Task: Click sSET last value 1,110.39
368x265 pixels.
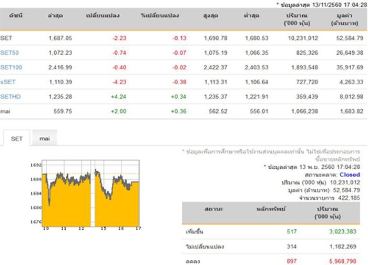Action: click(60, 82)
